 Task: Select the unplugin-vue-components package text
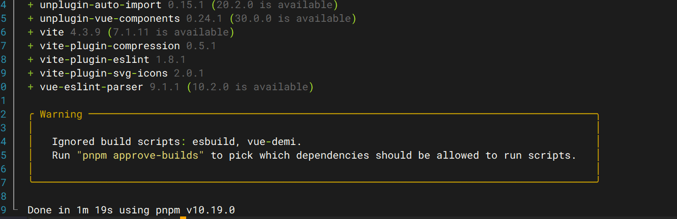click(x=110, y=19)
